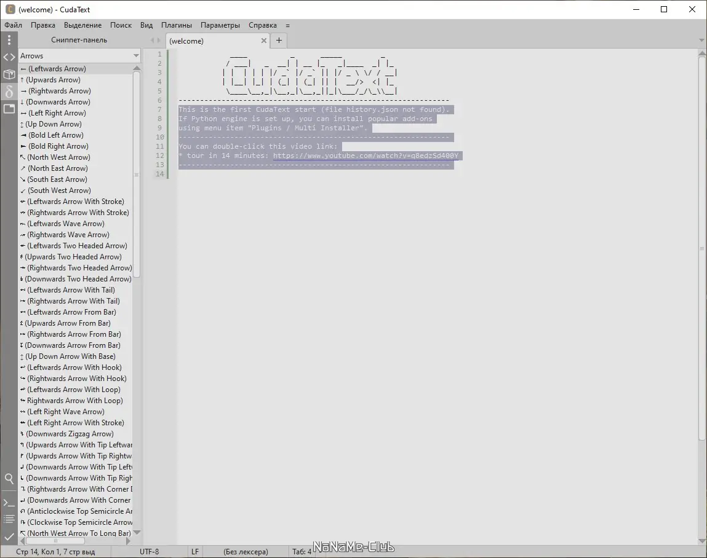Expand the Arrows snippet category dropdown
707x558 pixels.
(136, 56)
